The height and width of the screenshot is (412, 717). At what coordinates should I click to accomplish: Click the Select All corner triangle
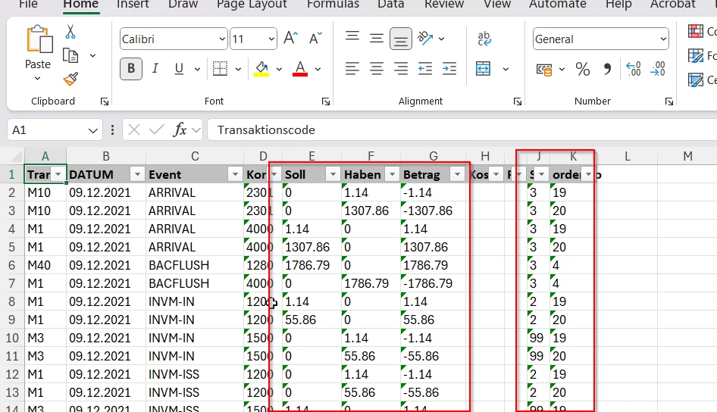[16, 157]
